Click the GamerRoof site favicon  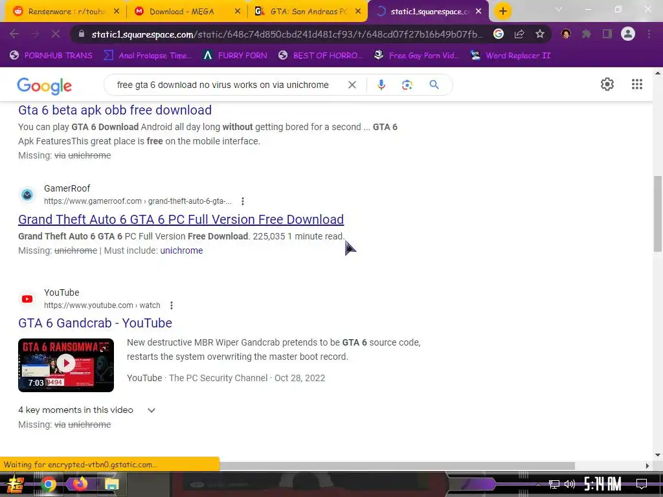(27, 195)
